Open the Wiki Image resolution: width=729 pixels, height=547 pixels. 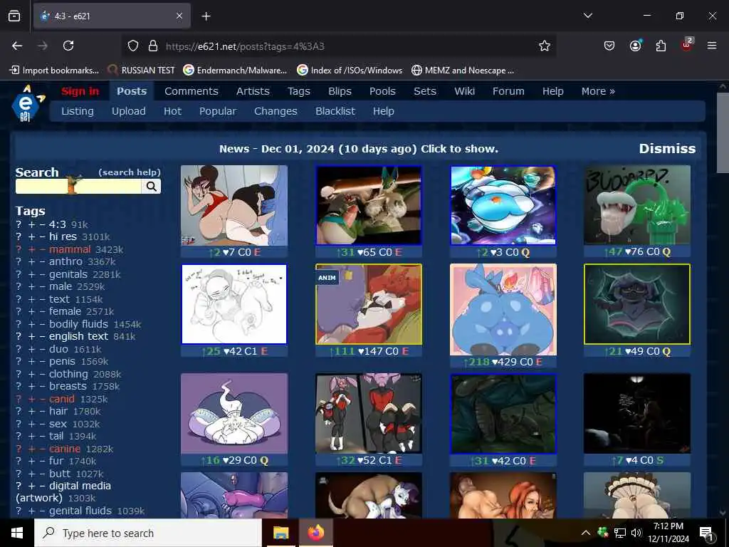point(464,91)
